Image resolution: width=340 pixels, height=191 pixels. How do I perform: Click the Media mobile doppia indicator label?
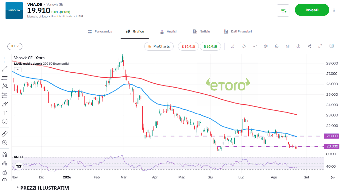28,64
